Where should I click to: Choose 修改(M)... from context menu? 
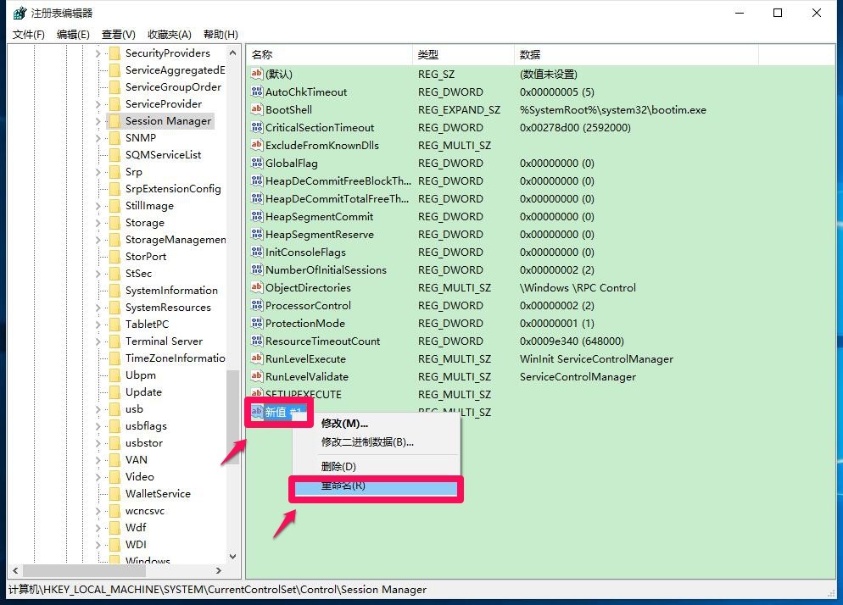coord(344,424)
